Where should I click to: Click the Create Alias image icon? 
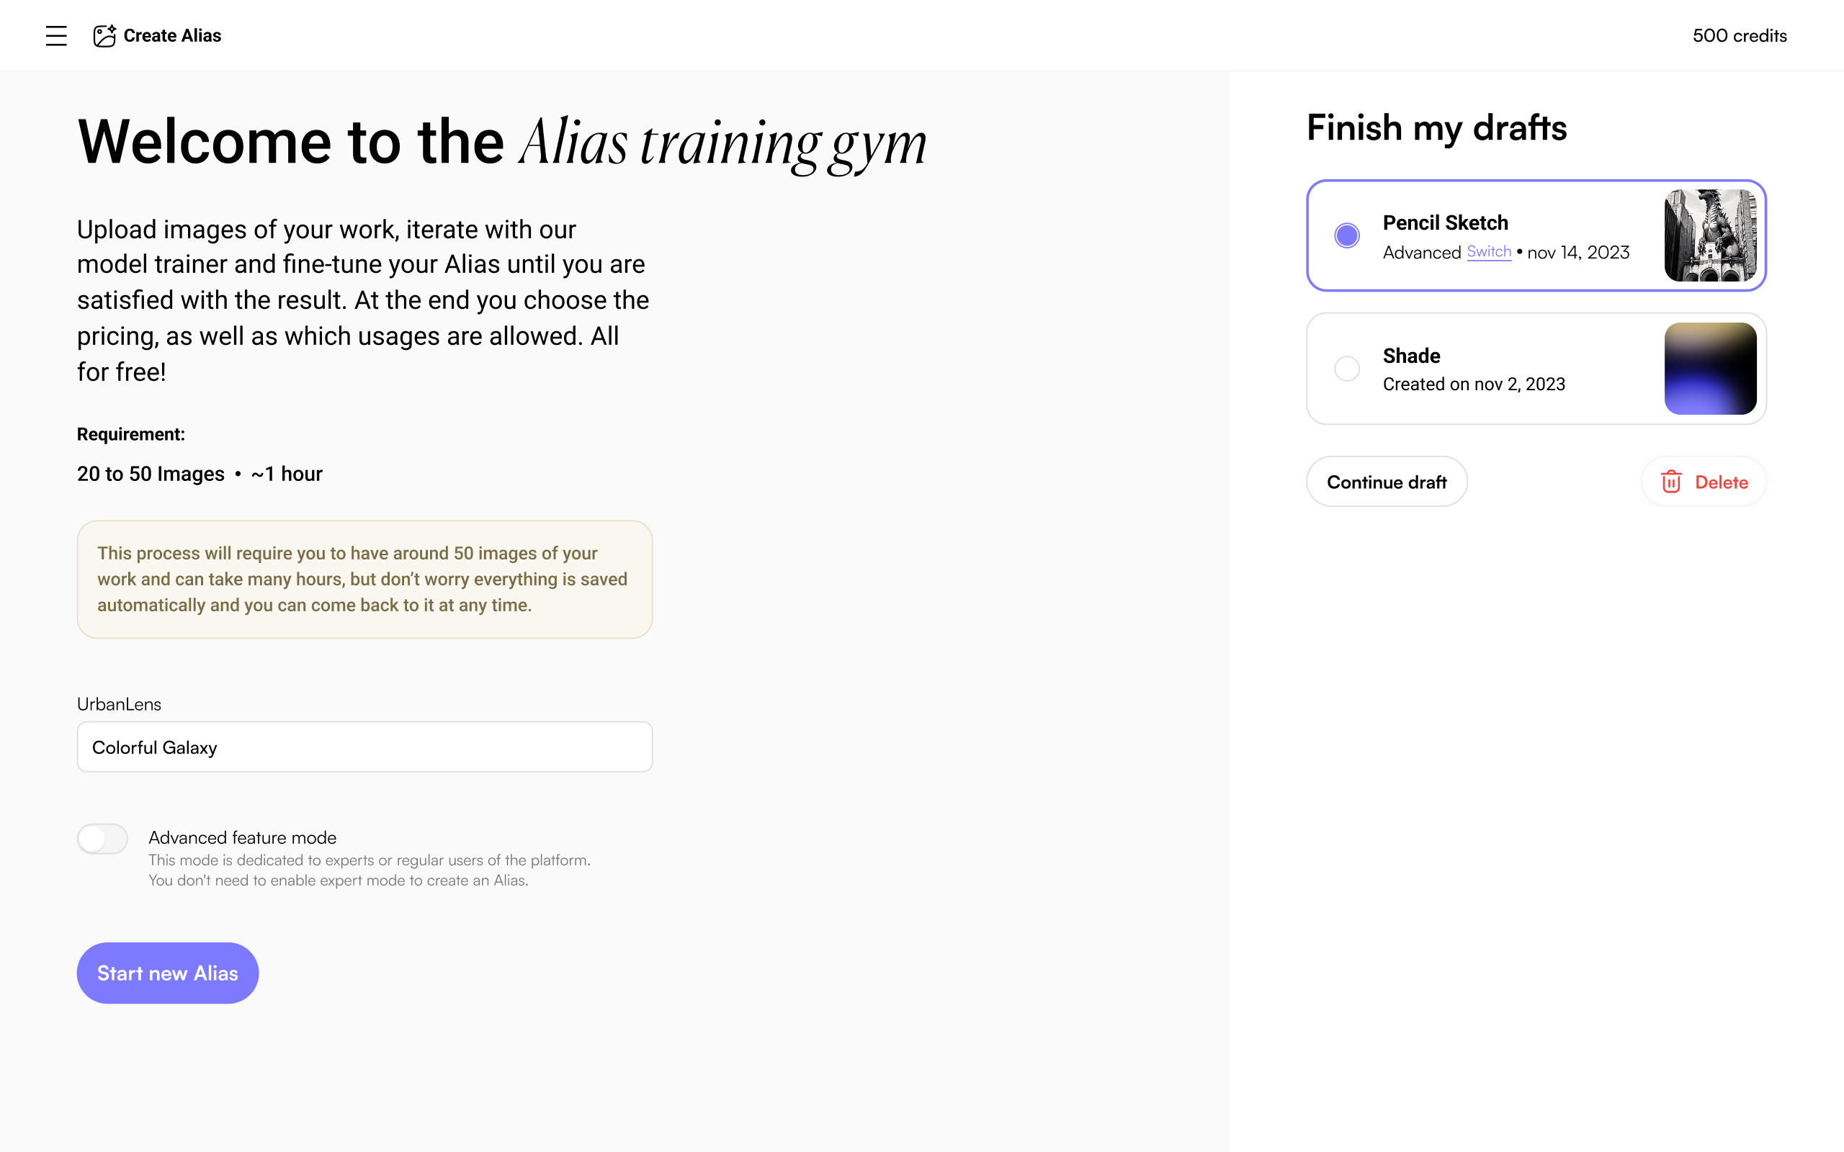click(x=104, y=36)
